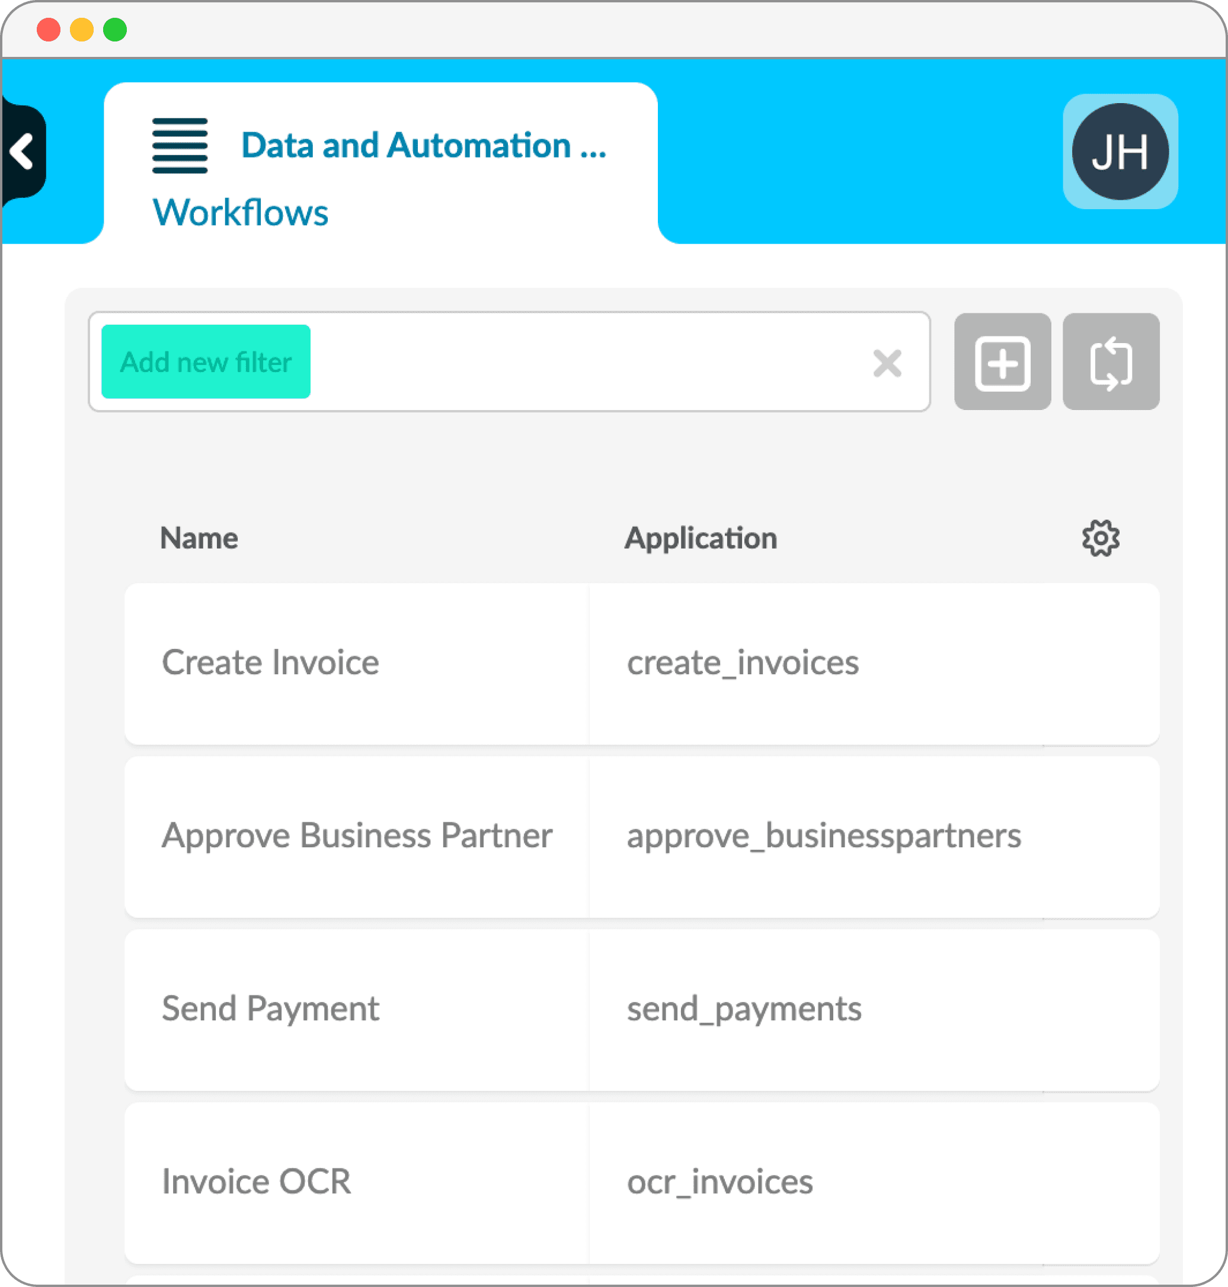Select the Approve Business Partner workflow

tap(357, 835)
